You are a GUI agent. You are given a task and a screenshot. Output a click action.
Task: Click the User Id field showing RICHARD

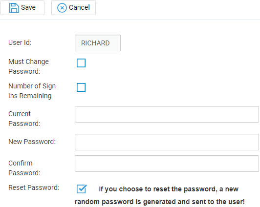(98, 43)
